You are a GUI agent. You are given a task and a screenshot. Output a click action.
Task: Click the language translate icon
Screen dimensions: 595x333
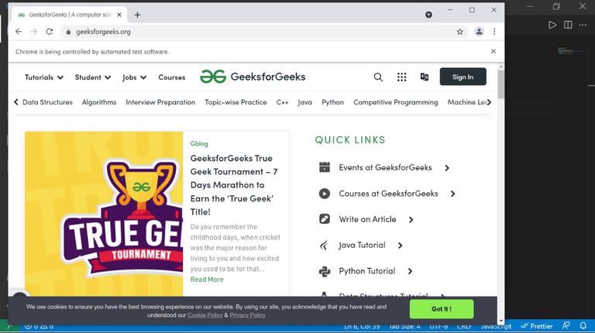425,77
